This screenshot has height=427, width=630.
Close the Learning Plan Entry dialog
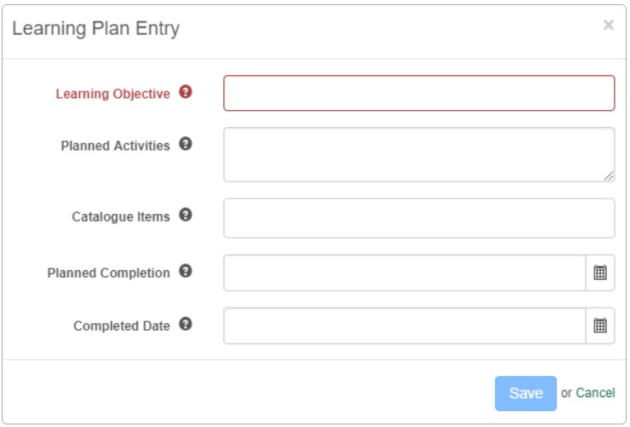(608, 26)
